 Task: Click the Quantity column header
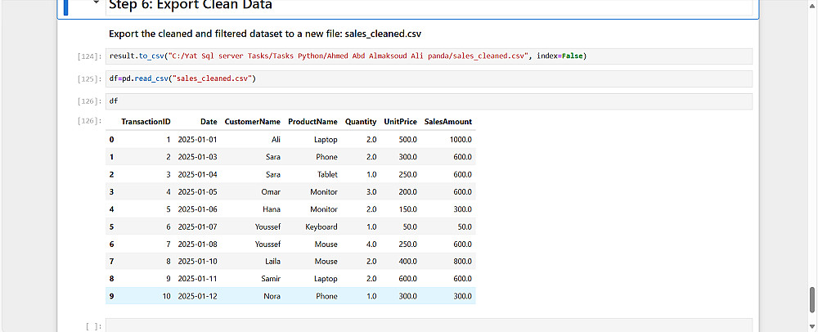coord(361,122)
